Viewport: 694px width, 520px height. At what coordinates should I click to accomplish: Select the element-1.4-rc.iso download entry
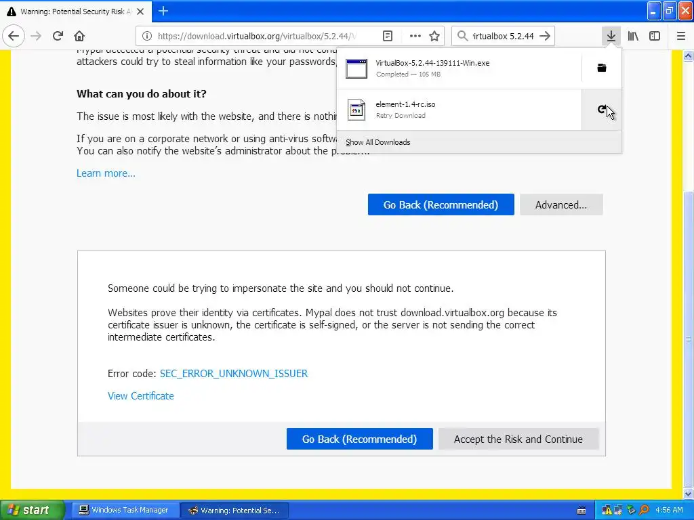coord(459,110)
